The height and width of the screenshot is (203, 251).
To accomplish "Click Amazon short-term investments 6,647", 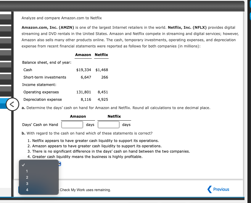I will coord(86,77).
